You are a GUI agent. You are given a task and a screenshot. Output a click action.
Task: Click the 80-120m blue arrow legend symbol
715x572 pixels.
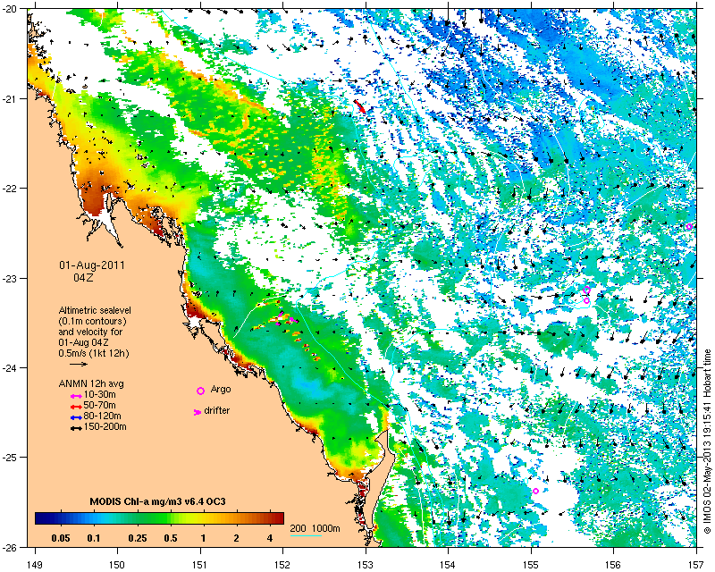[76, 417]
